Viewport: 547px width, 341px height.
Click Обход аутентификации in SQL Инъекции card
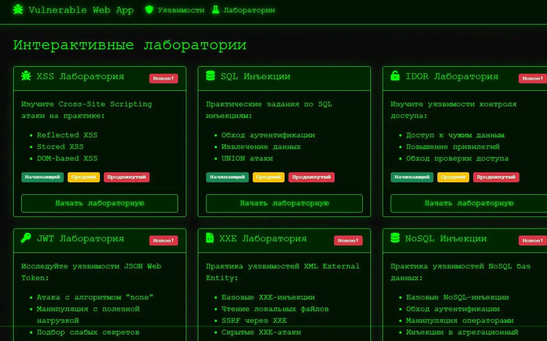(x=268, y=135)
